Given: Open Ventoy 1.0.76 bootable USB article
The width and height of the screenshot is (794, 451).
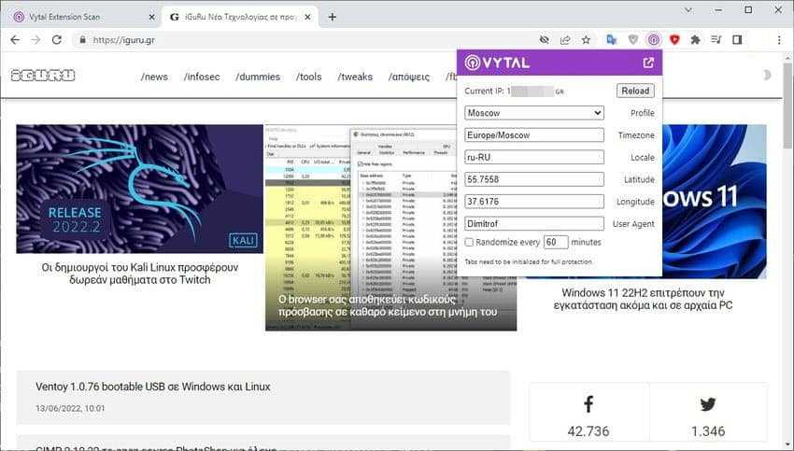Looking at the screenshot, I should coord(153,387).
